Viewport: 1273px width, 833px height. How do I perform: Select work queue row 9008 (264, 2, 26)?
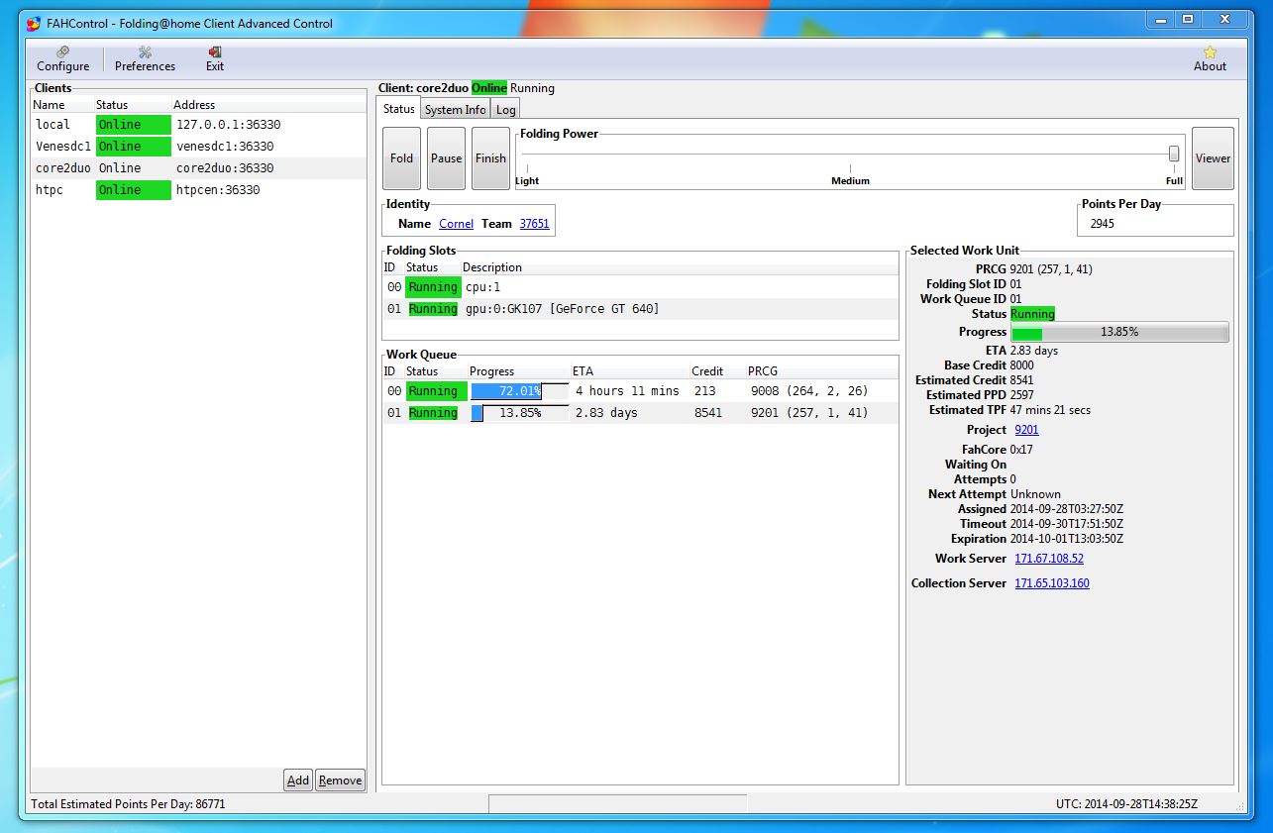(x=640, y=391)
